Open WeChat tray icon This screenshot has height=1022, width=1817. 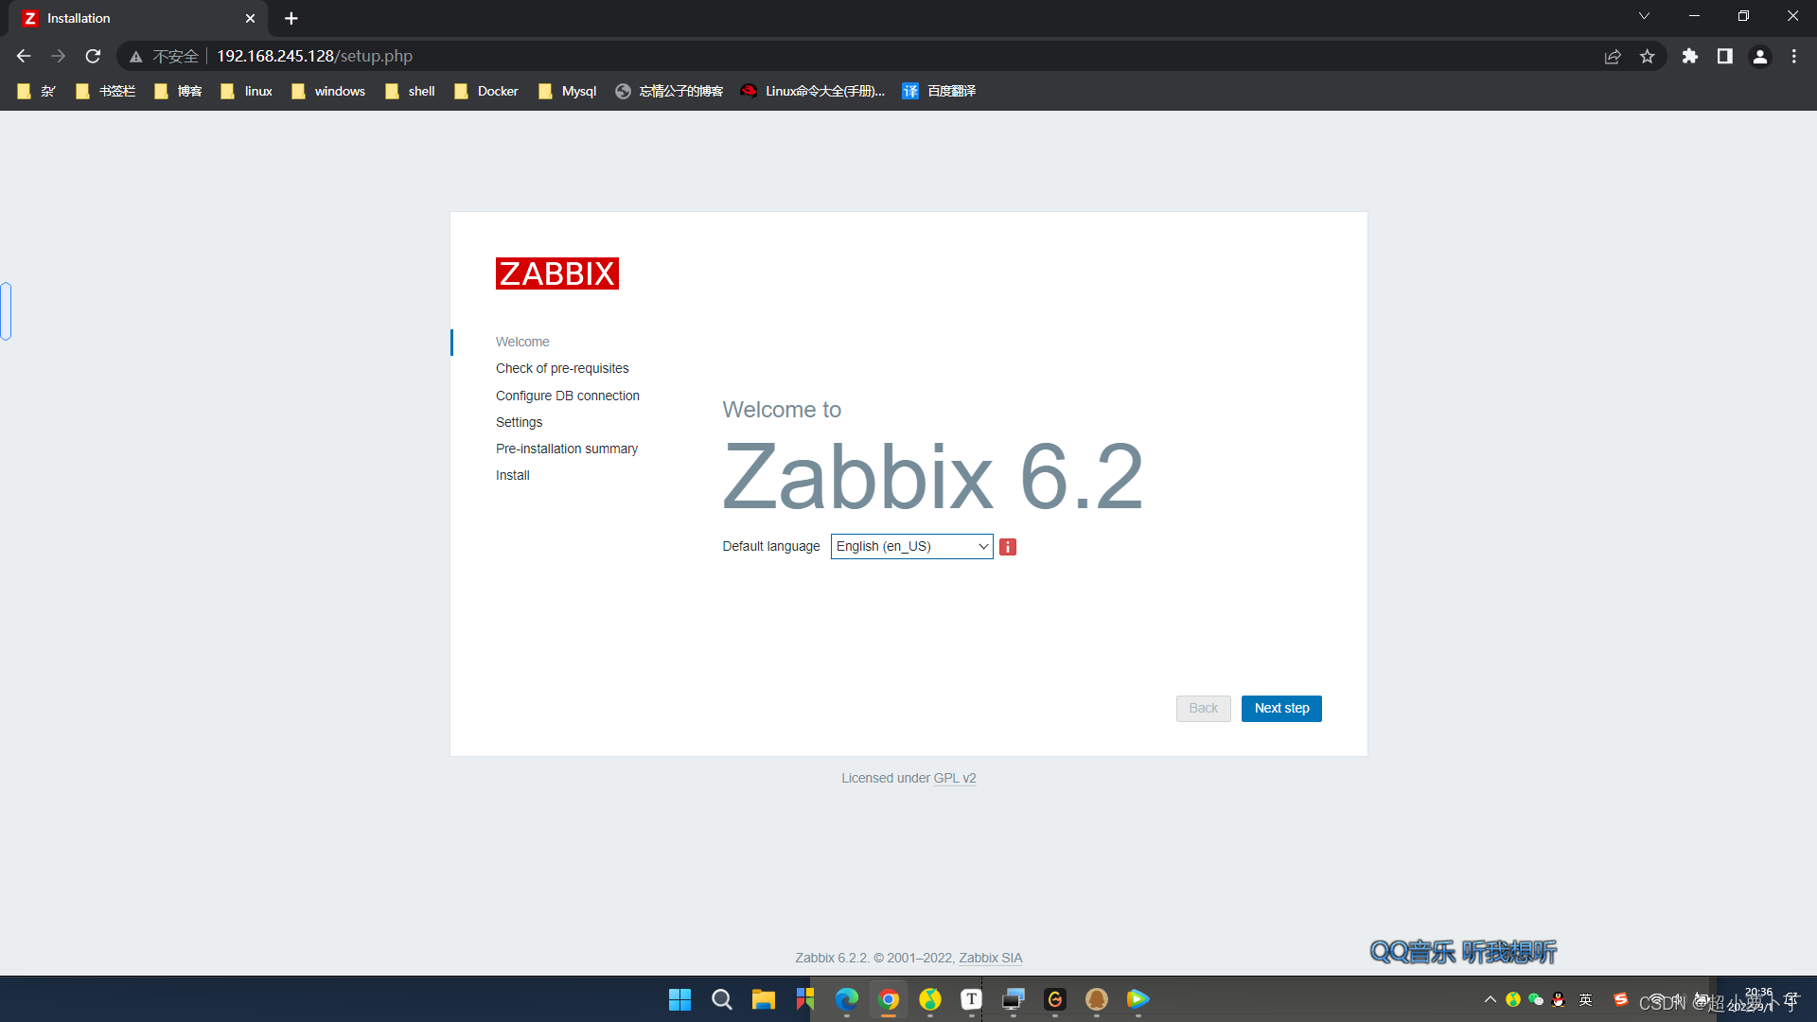[x=1536, y=999]
